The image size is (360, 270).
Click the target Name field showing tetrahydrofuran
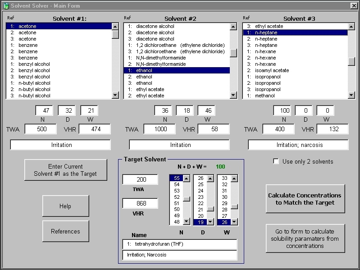click(179, 244)
